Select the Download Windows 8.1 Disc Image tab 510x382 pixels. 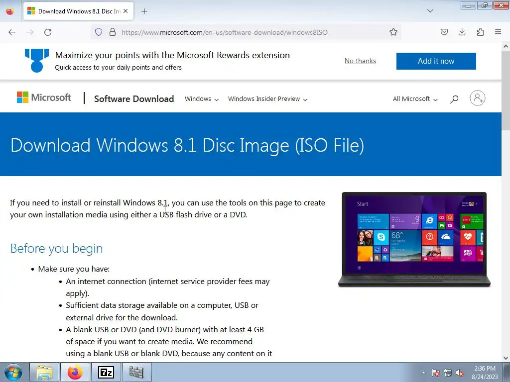(78, 11)
